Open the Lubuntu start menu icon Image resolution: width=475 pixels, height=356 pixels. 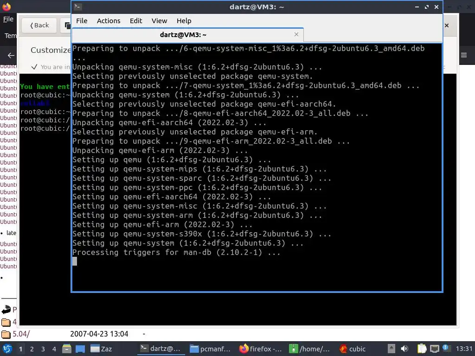pyautogui.click(x=6, y=349)
